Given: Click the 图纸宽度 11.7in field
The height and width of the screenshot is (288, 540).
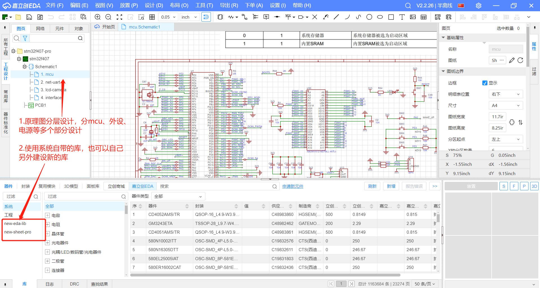Looking at the screenshot, I should click(x=498, y=117).
